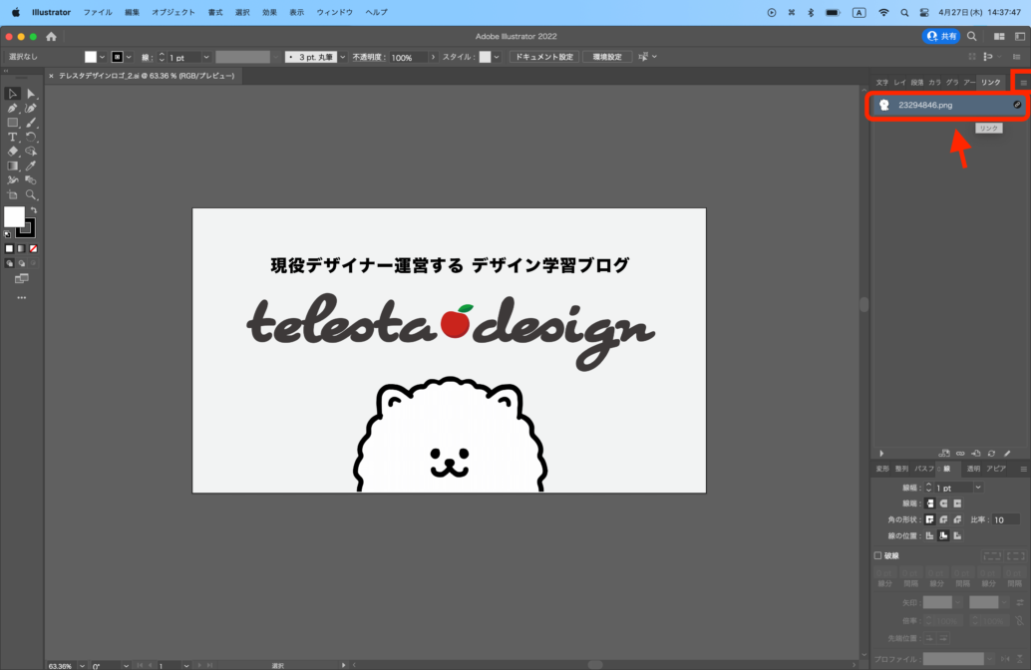Go to Illustrator home screen icon
1031x670 pixels.
51,37
